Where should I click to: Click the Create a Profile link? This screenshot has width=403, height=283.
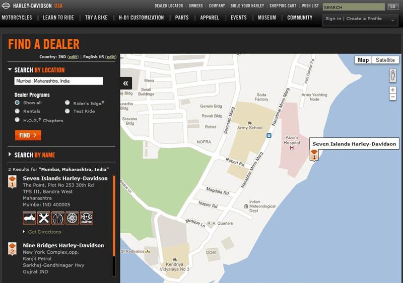coord(364,19)
